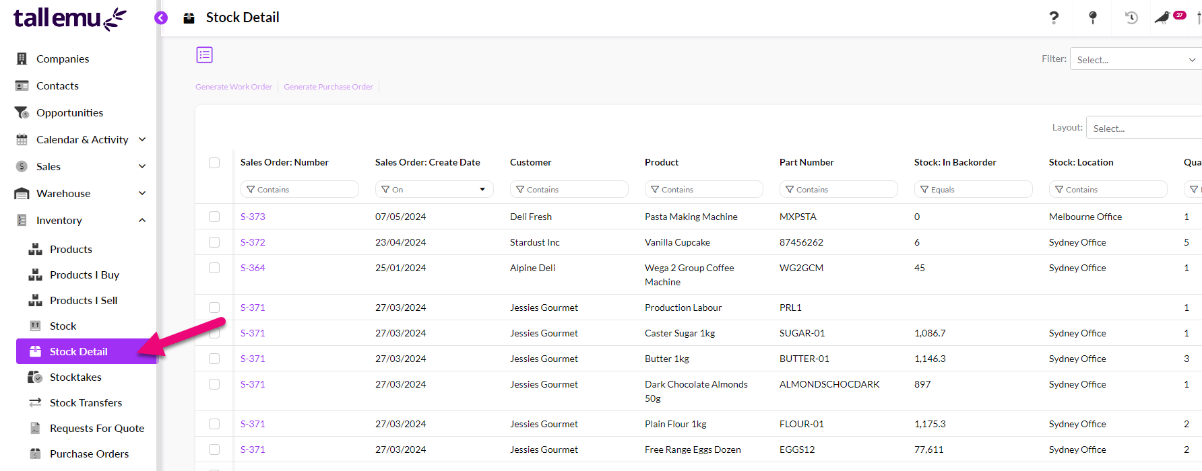Screen dimensions: 1202x471
Task: Tick checkbox for Butter 1kg row
Action: 214,359
